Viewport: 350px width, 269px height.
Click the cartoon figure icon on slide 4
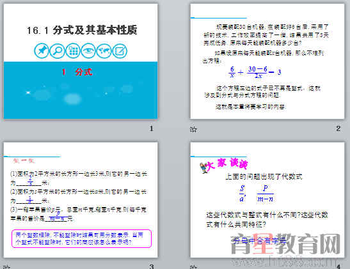(x=204, y=168)
